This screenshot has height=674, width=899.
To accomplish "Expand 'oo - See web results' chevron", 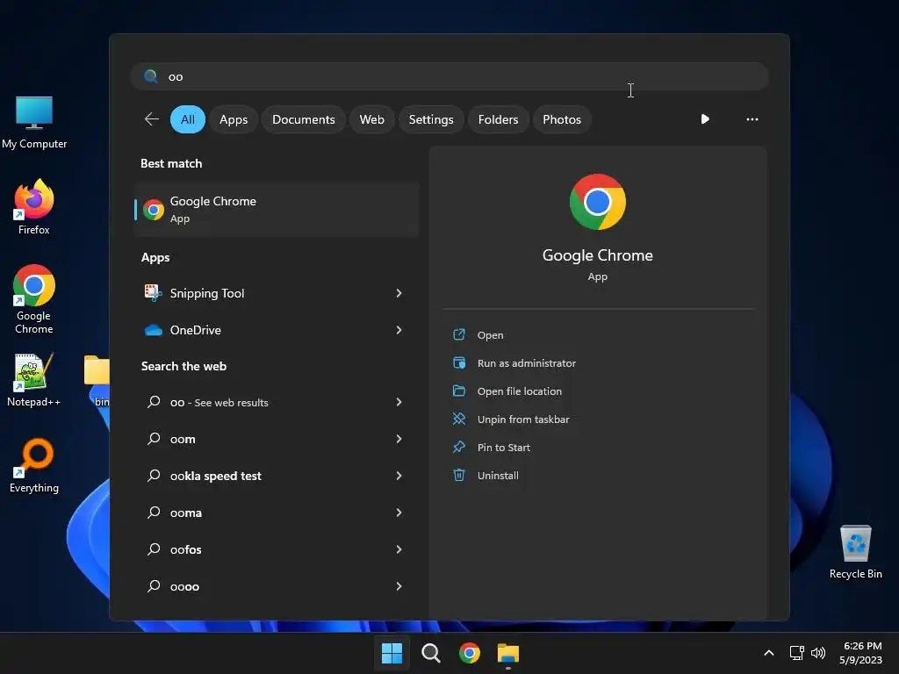I will tap(399, 402).
